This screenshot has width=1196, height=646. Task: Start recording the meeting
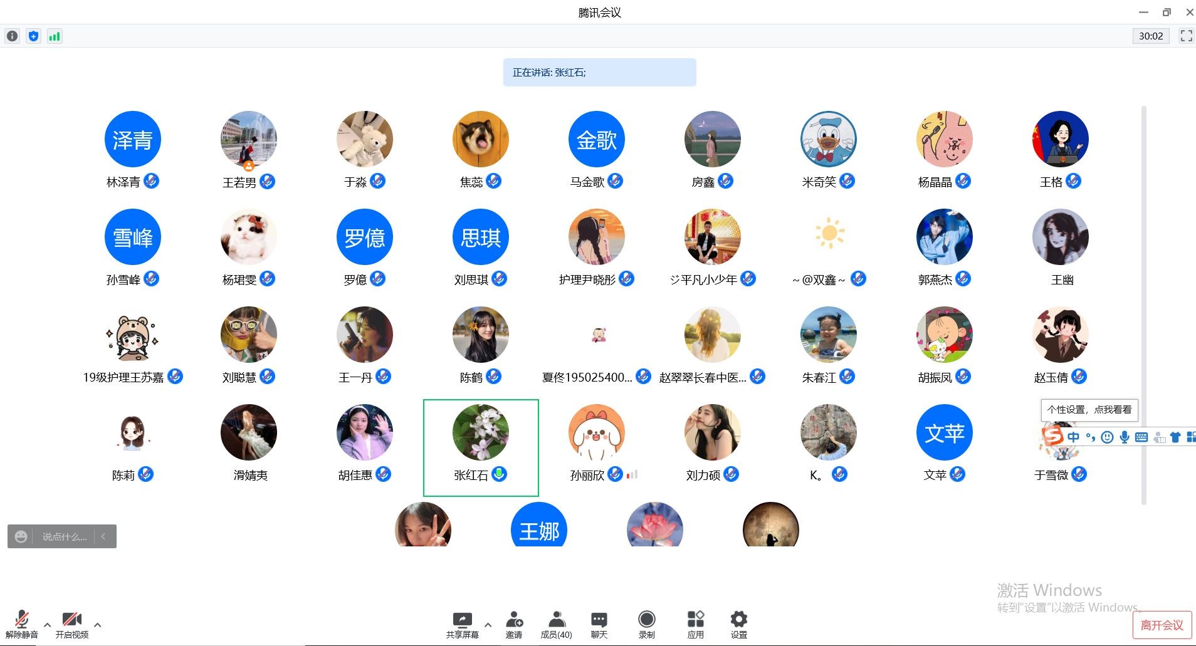click(x=646, y=624)
